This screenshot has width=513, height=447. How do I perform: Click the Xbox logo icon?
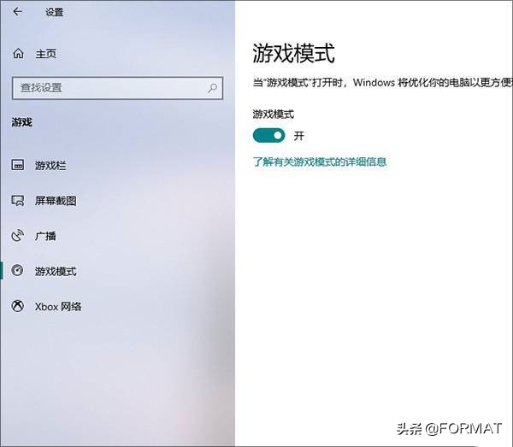point(18,306)
